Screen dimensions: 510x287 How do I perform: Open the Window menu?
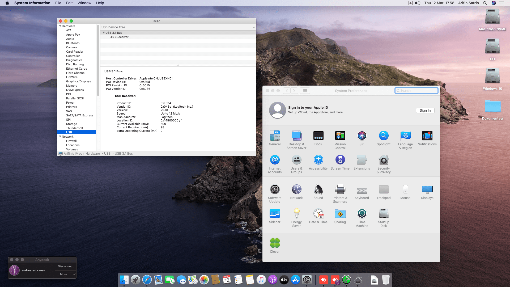pyautogui.click(x=84, y=3)
